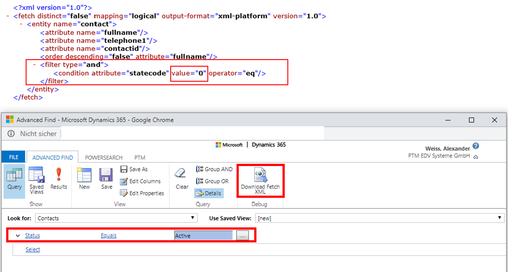The width and height of the screenshot is (508, 272).
Task: Click the contactid attribute line in XML
Action: 95,49
